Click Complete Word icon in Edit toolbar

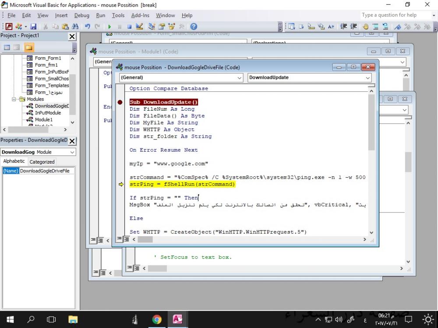click(331, 27)
